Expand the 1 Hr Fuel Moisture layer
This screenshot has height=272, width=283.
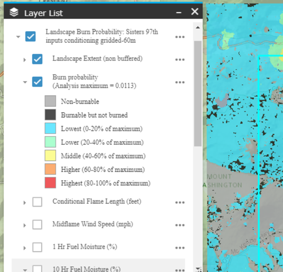25,247
